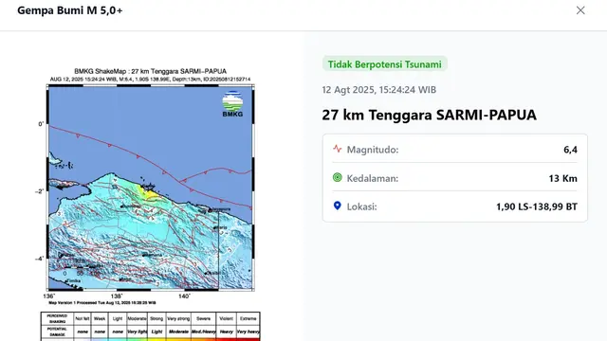607x341 pixels.
Task: Click the Not felt legend cell
Action: click(x=83, y=318)
